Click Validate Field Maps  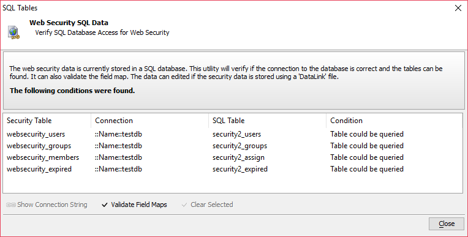click(139, 205)
